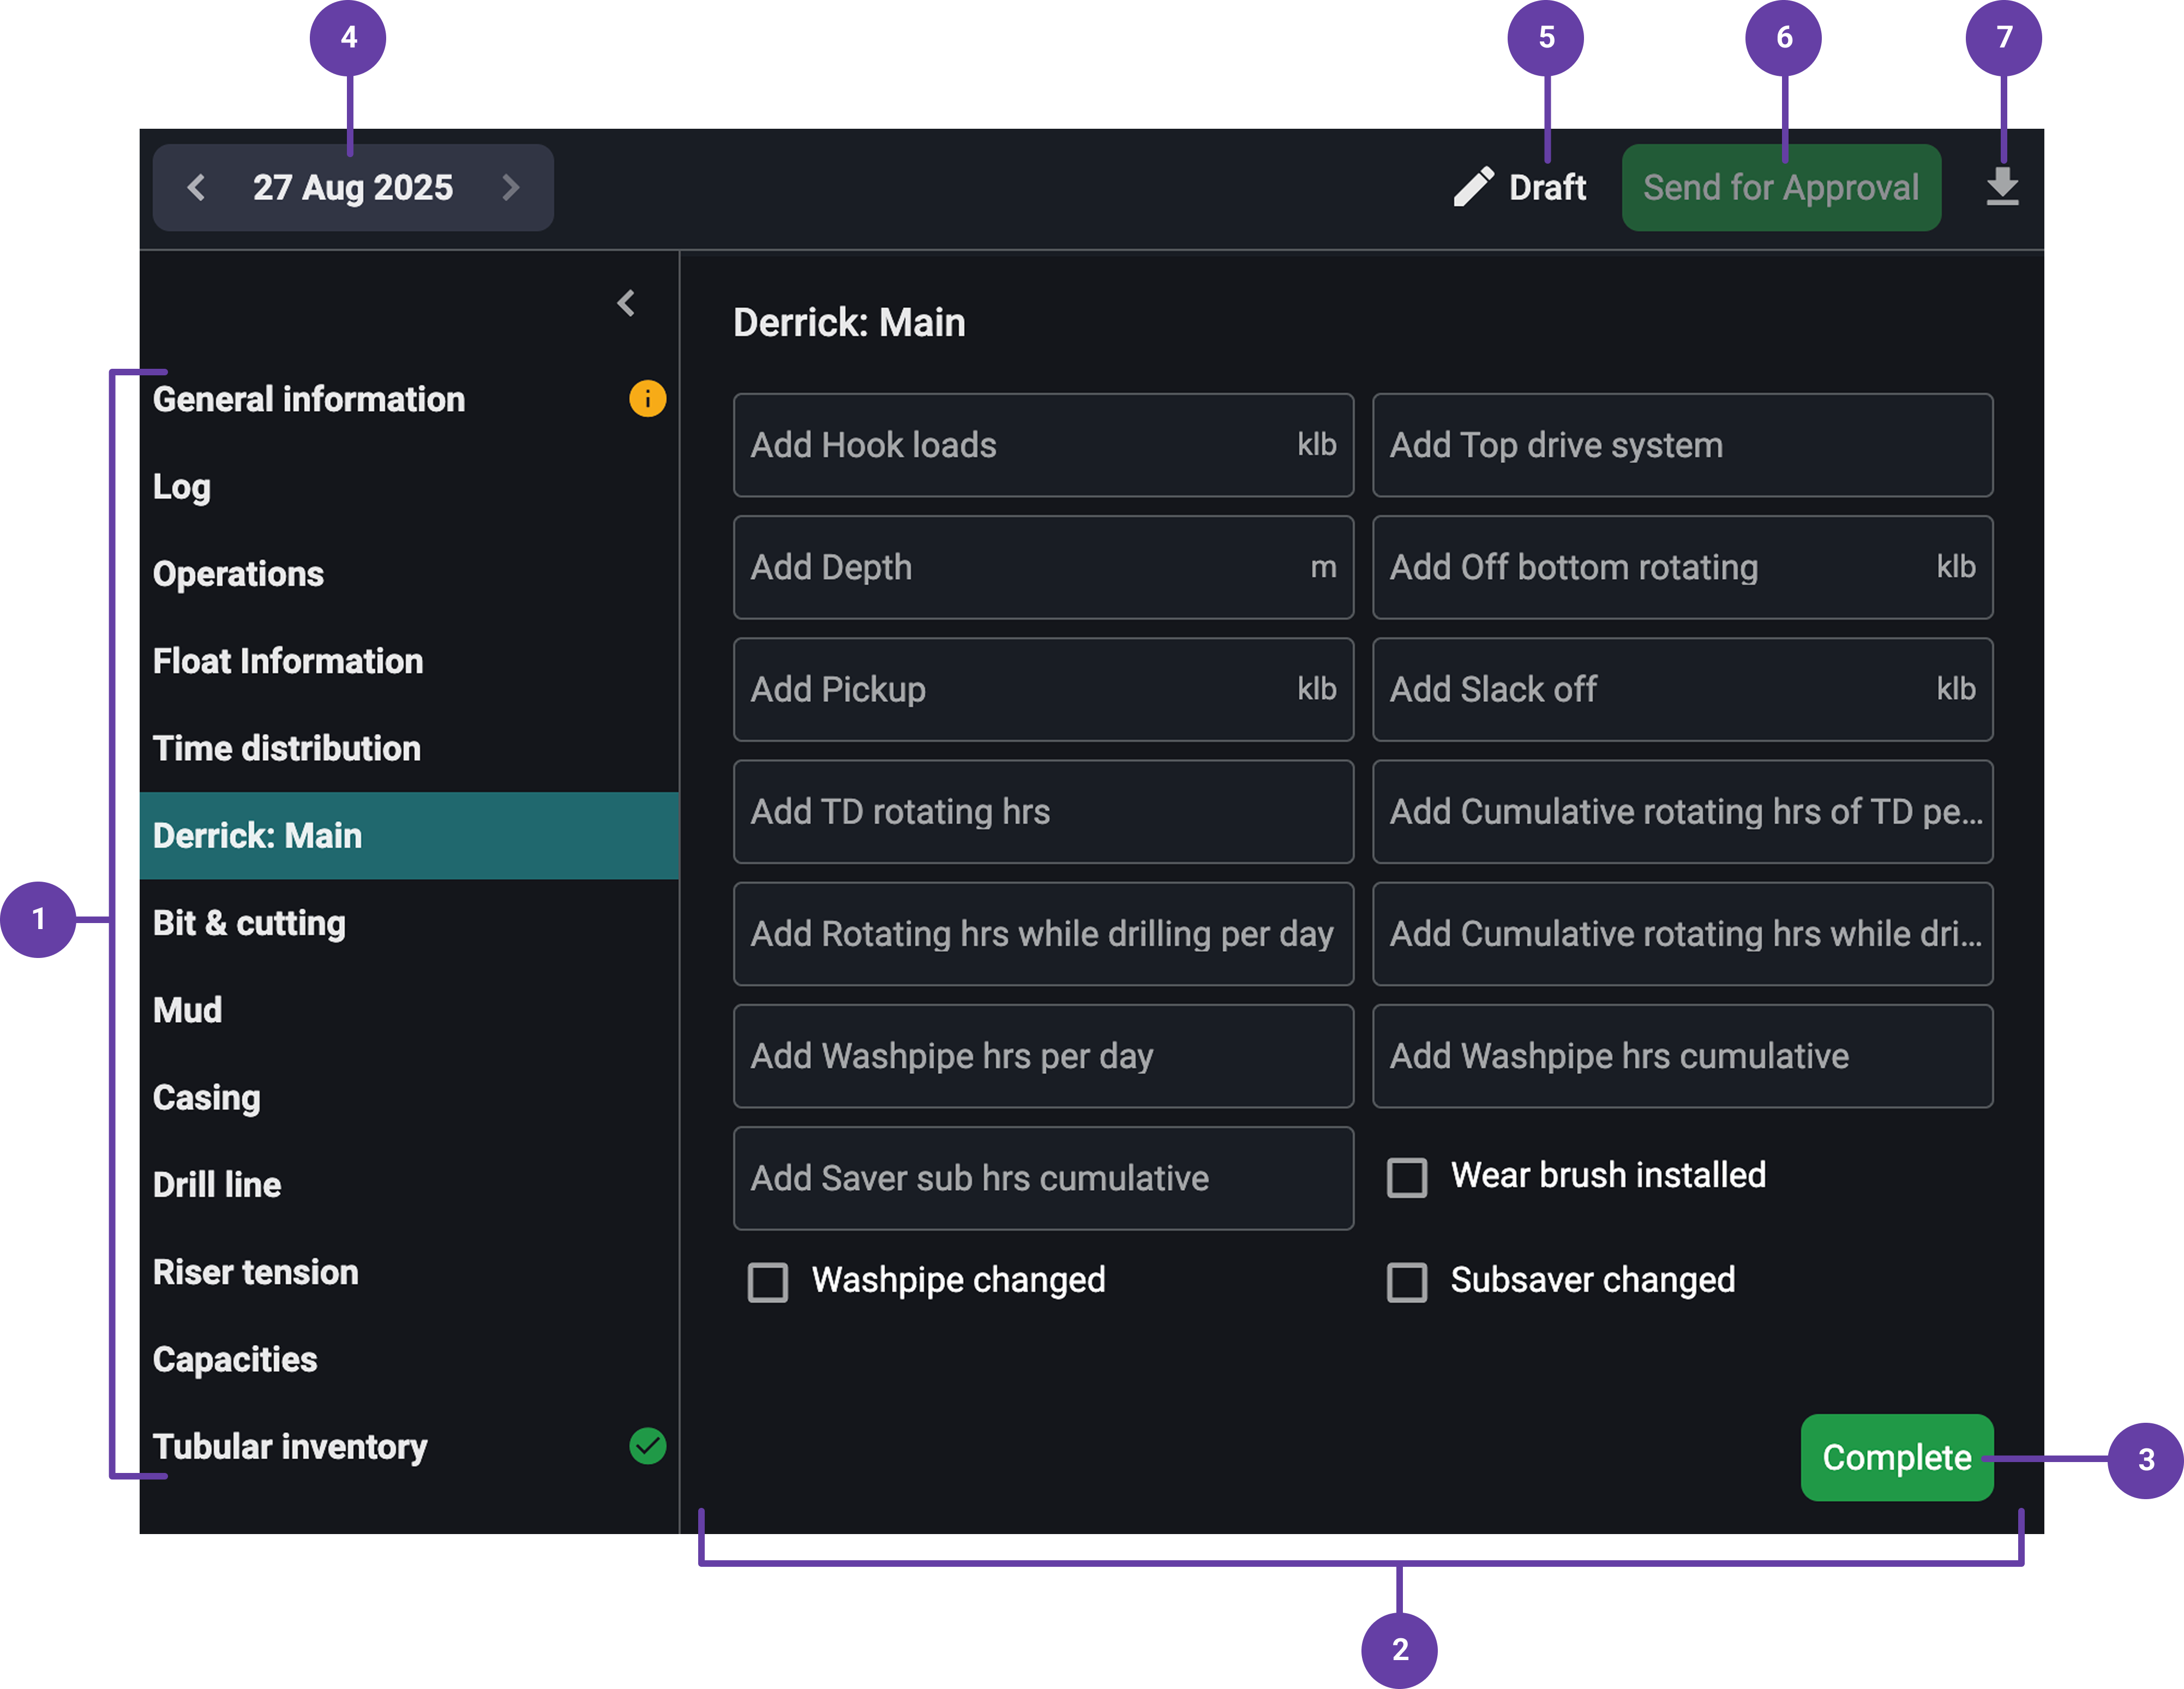Click the pencil Draft status icon
2184x1689 pixels.
tap(1473, 187)
